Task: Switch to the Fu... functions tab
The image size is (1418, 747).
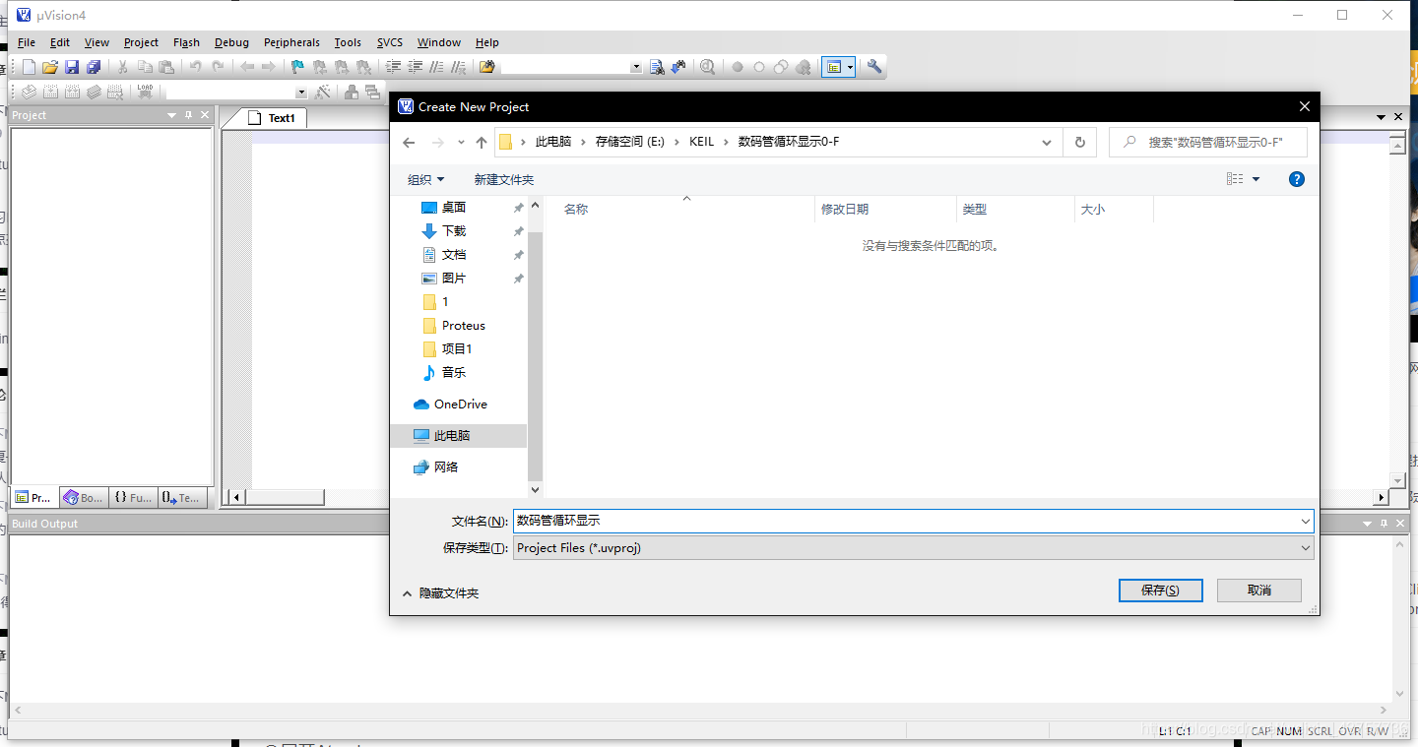Action: pyautogui.click(x=133, y=498)
